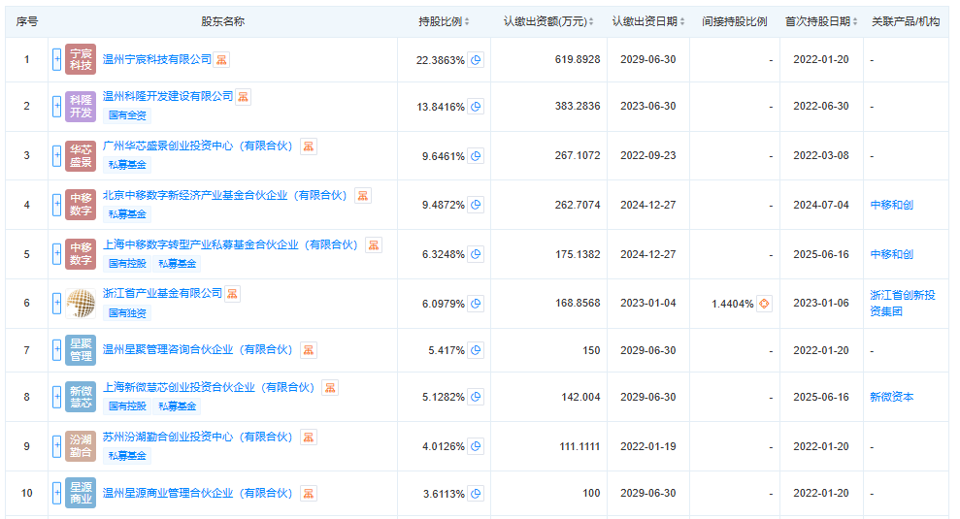Expand row 4 北京中移数字 details

point(57,205)
